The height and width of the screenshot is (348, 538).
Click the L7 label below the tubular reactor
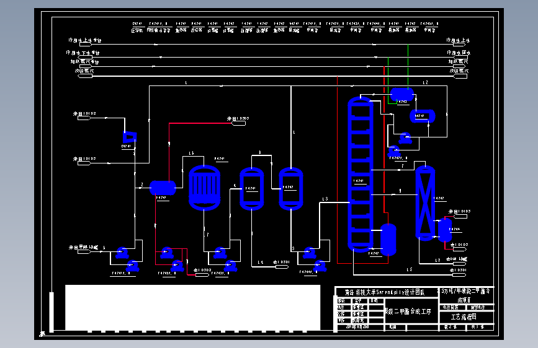click(206, 235)
